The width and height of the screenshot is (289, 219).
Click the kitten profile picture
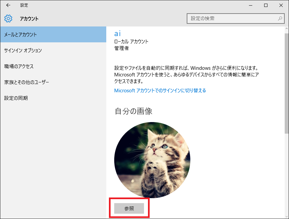point(152,160)
